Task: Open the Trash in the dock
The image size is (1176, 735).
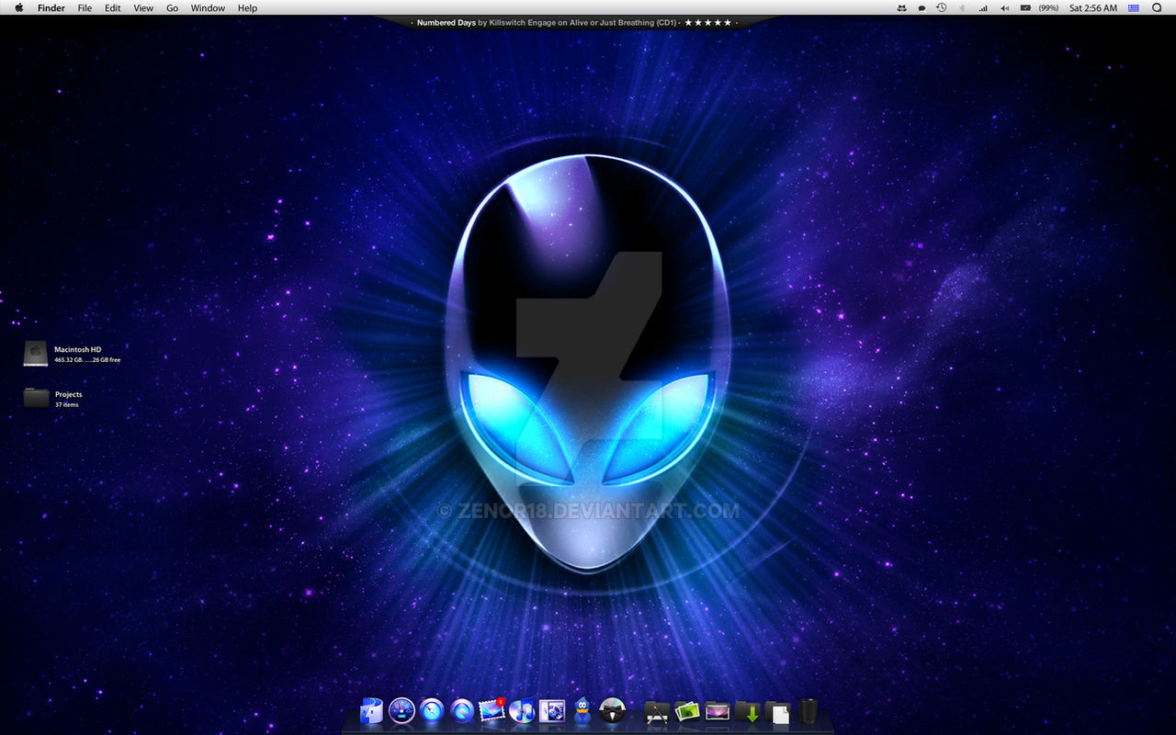Action: (x=808, y=710)
